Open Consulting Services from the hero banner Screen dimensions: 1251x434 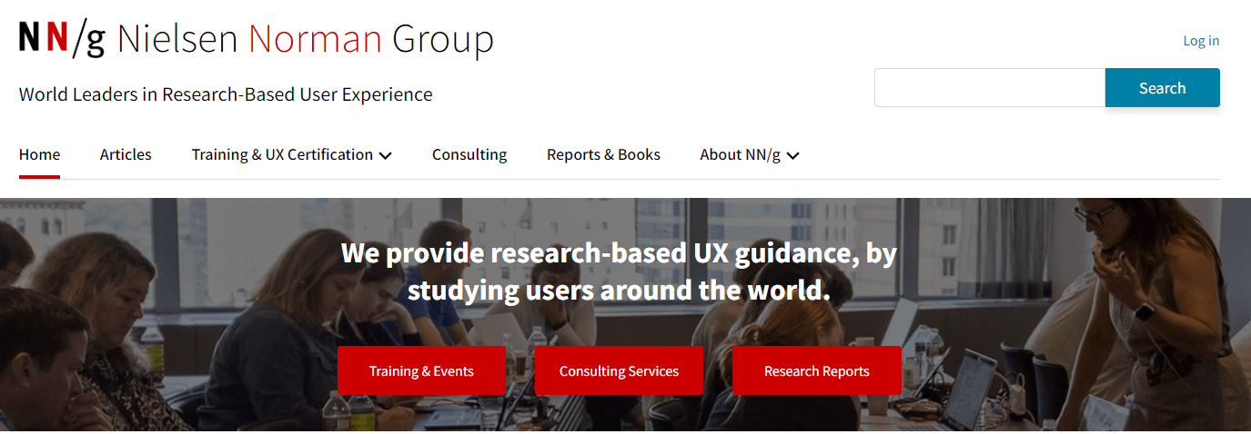pos(619,370)
